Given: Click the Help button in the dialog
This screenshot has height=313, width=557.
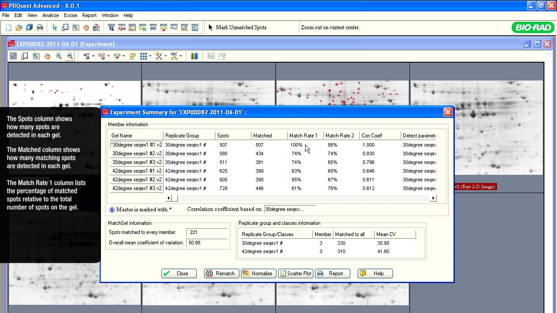Looking at the screenshot, I should tap(375, 273).
